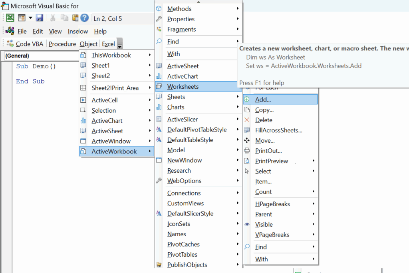Select Worksheets from the submenu
Image resolution: width=409 pixels, height=273 pixels.
pos(184,86)
